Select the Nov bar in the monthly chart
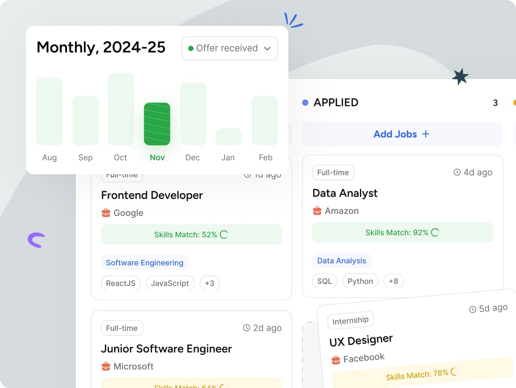 [157, 124]
